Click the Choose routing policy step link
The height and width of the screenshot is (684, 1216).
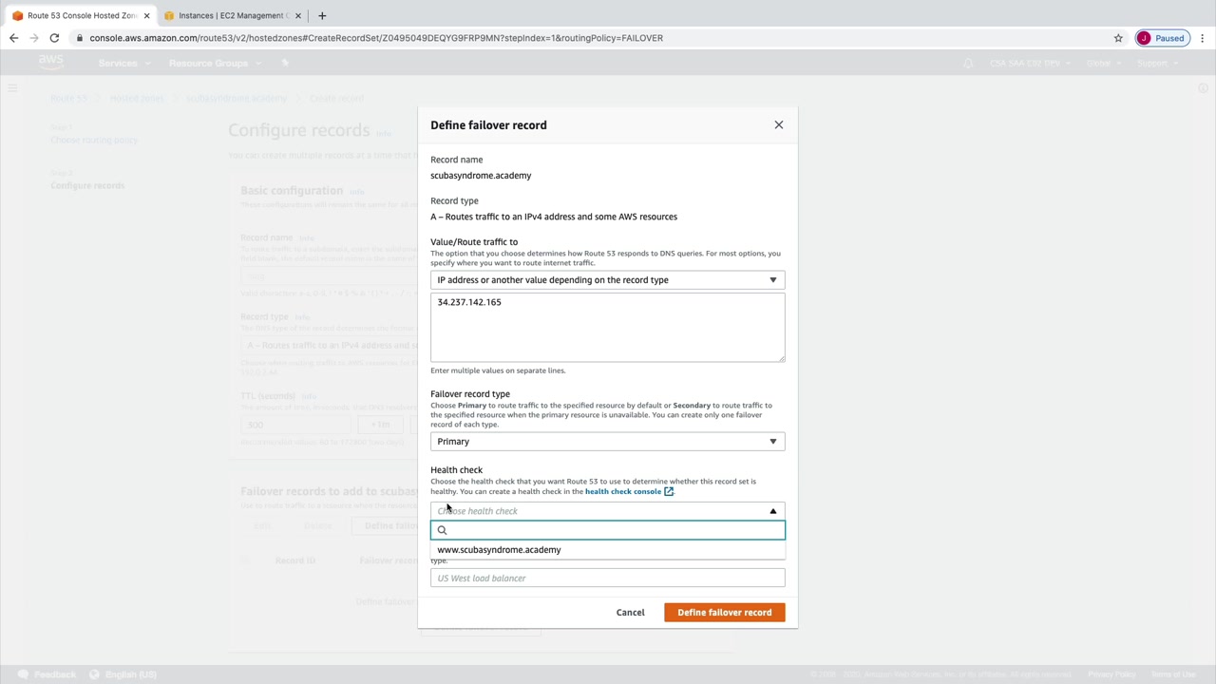pyautogui.click(x=94, y=140)
